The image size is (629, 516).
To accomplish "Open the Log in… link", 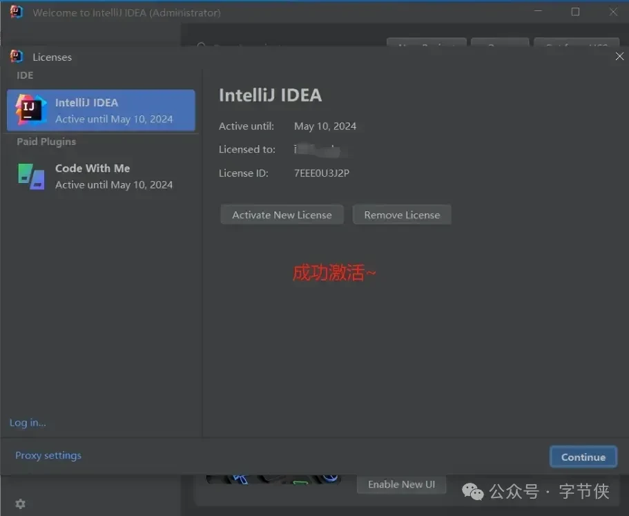I will click(x=28, y=423).
